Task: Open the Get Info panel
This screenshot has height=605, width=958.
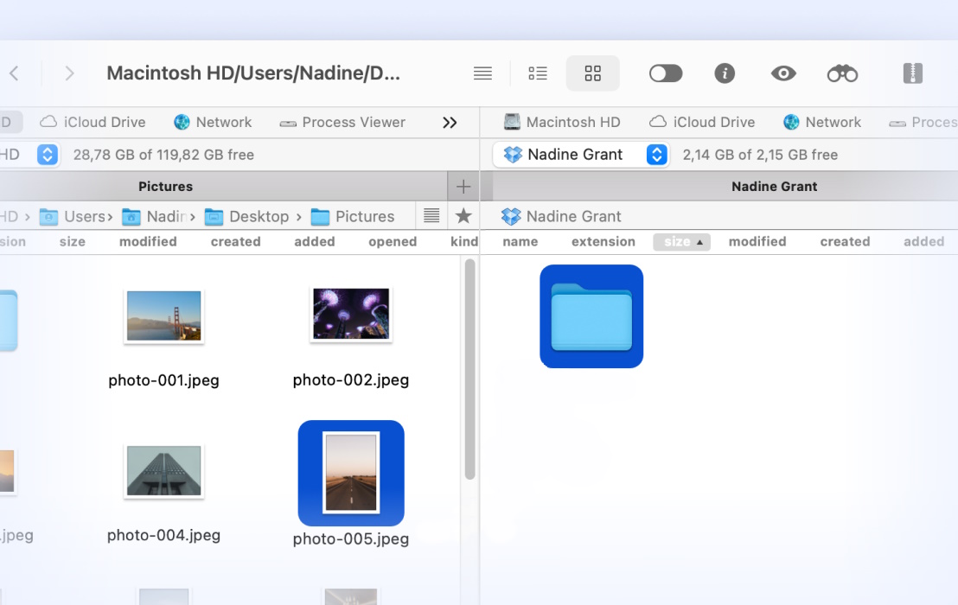Action: tap(725, 73)
